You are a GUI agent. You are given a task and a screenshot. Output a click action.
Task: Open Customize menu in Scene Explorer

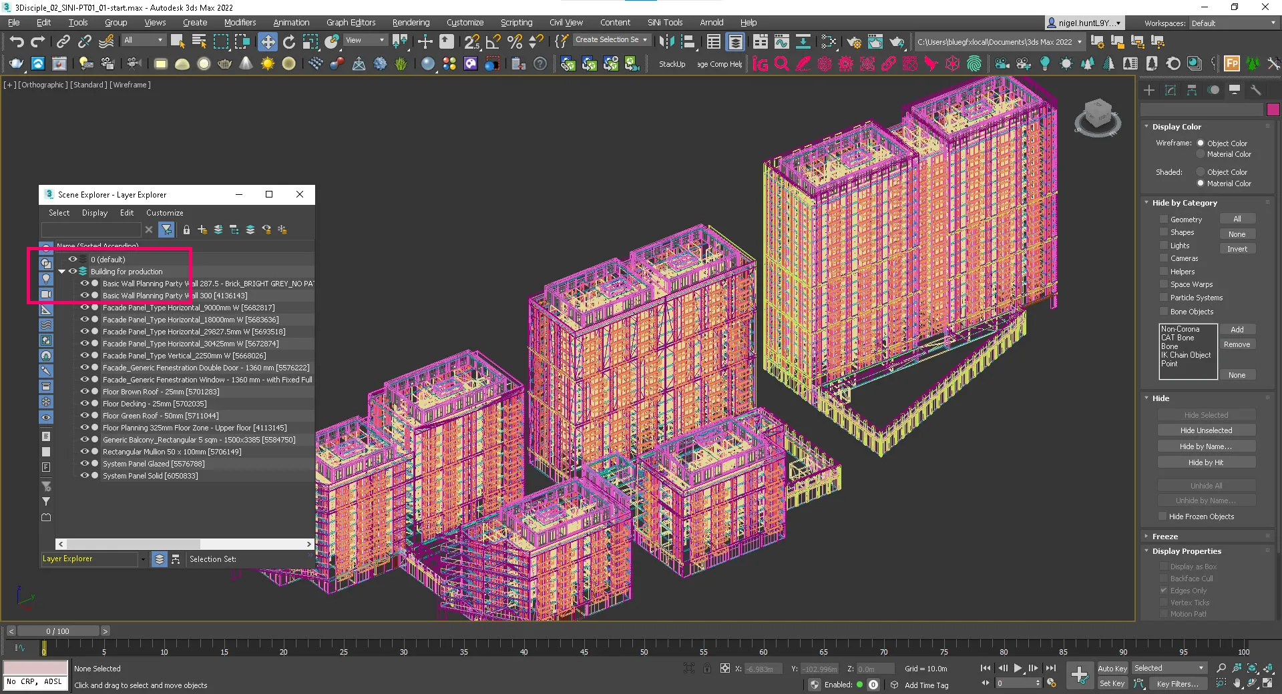coord(164,213)
